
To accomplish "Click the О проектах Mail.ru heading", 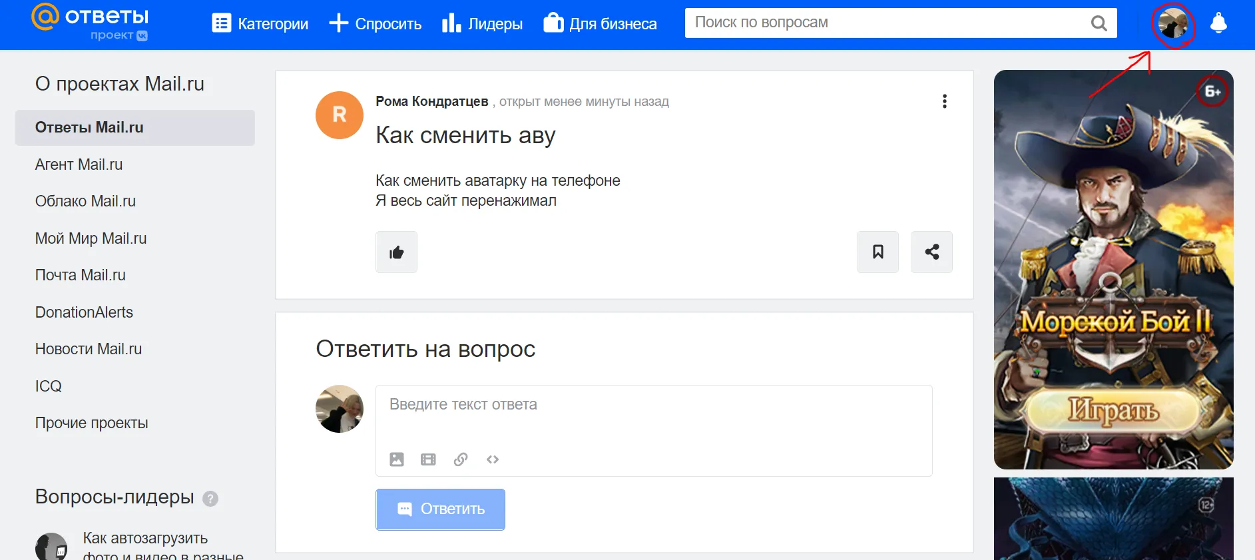I will [120, 84].
